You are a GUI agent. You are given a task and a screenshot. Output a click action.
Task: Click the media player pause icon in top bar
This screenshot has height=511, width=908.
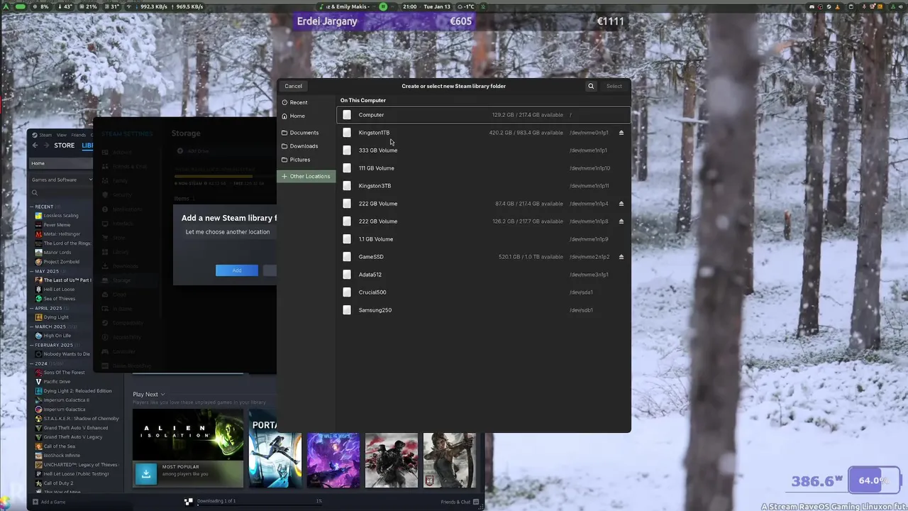coord(383,6)
